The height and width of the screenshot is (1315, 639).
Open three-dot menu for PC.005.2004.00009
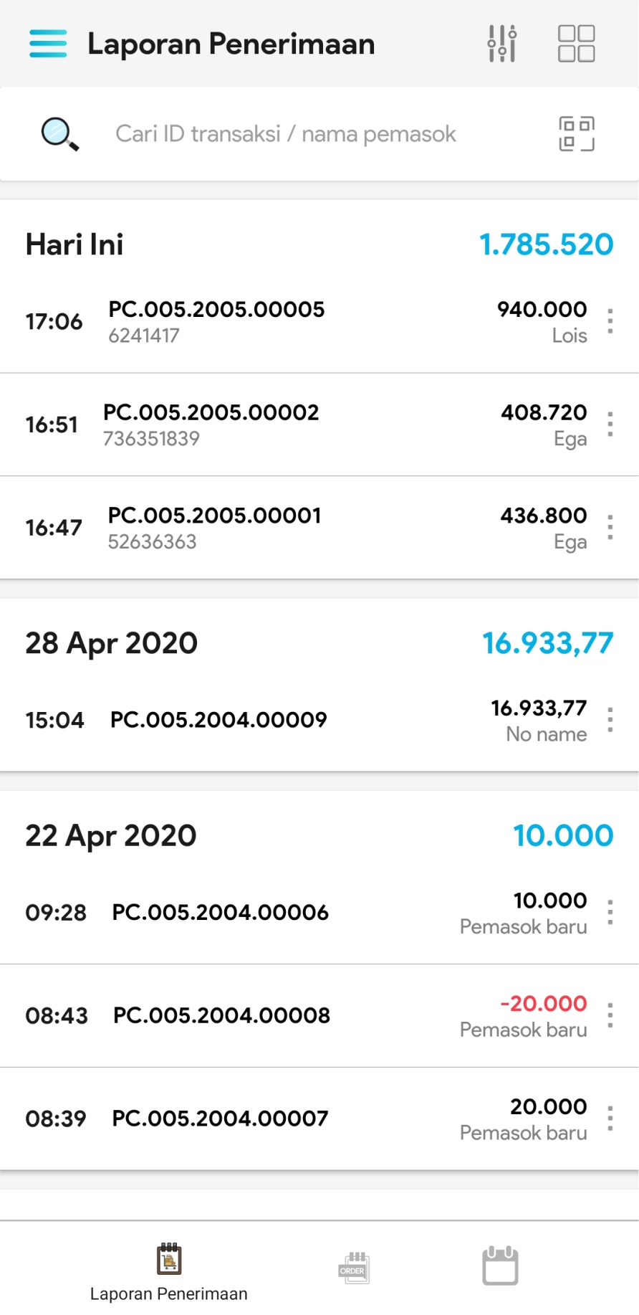(x=610, y=720)
